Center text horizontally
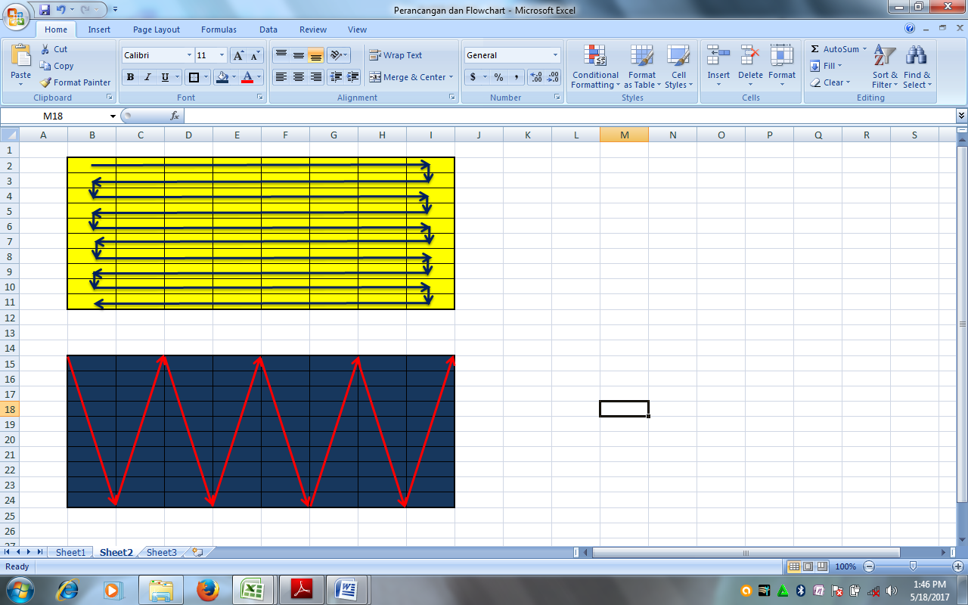The image size is (968, 605). coord(298,77)
